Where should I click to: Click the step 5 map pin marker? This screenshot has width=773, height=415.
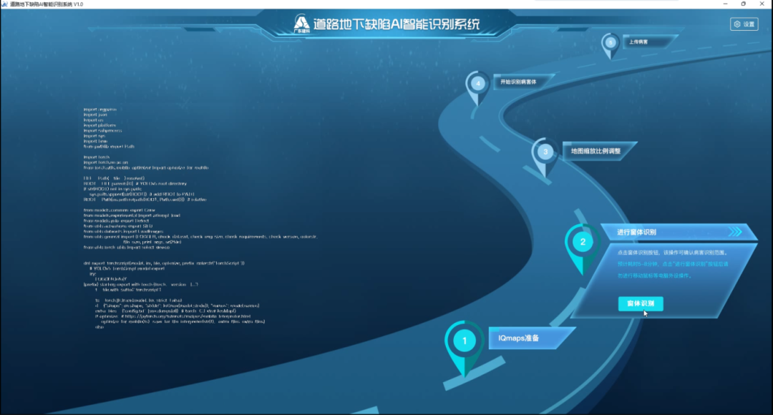coord(611,42)
